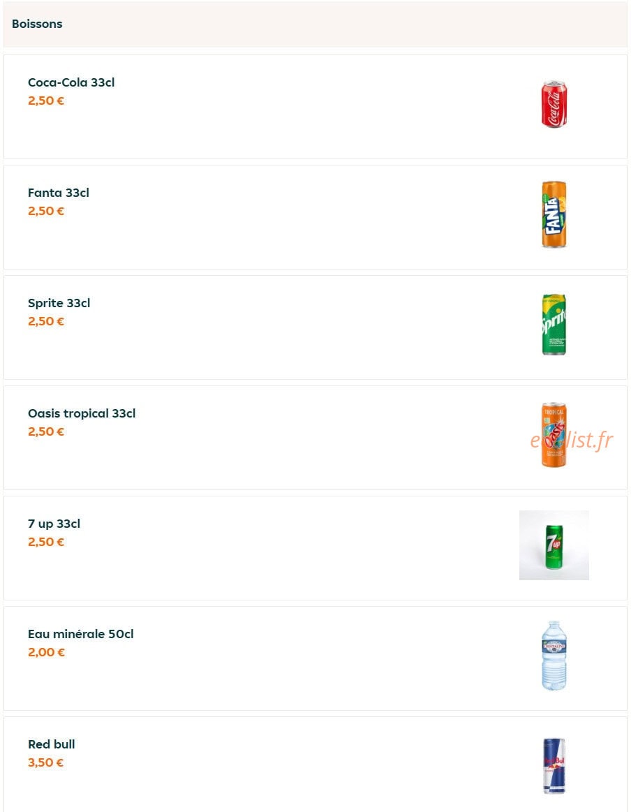631x812 pixels.
Task: Select the Coca-Cola 2,50 € price
Action: pos(46,101)
